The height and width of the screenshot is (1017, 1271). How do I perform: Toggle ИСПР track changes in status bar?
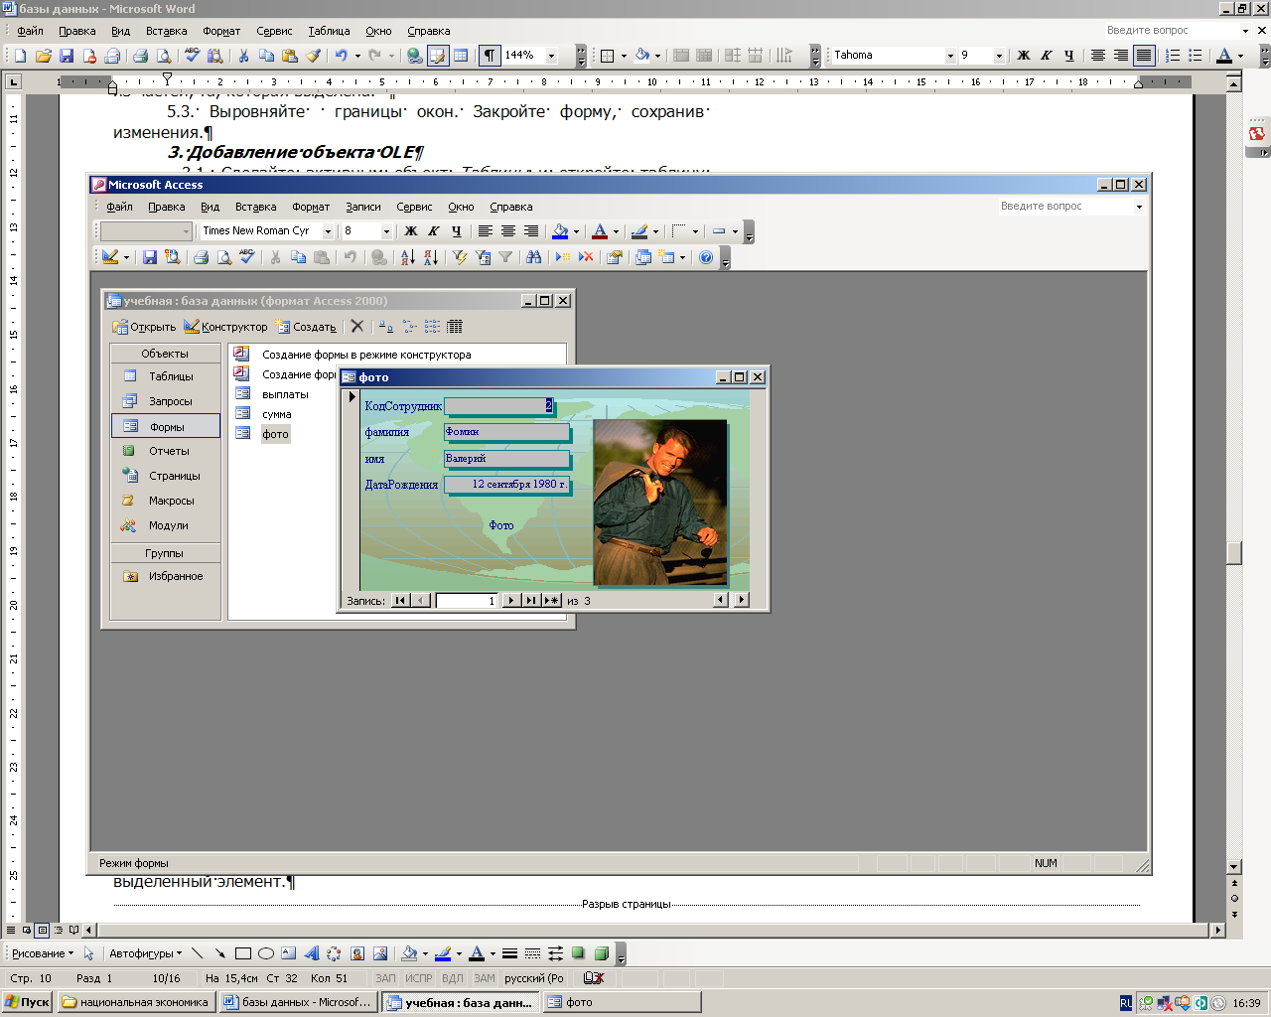pyautogui.click(x=419, y=978)
